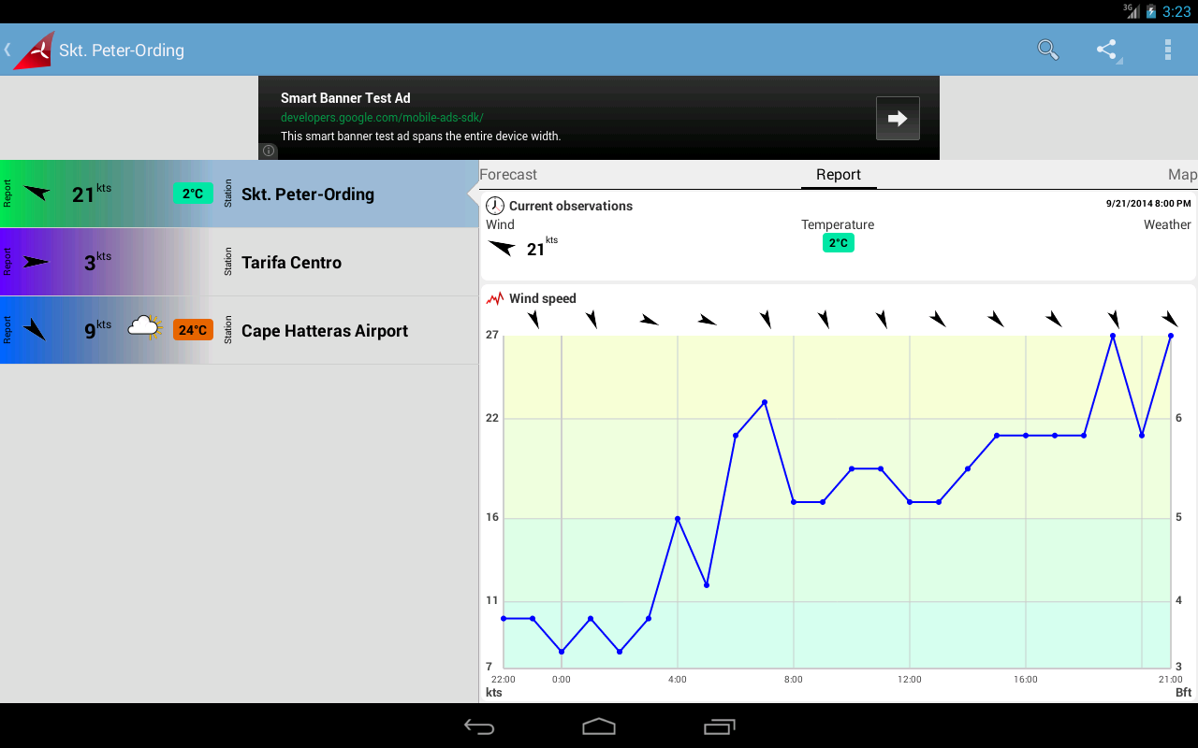
Task: Open the recent apps button in navigation bar
Action: (x=719, y=726)
